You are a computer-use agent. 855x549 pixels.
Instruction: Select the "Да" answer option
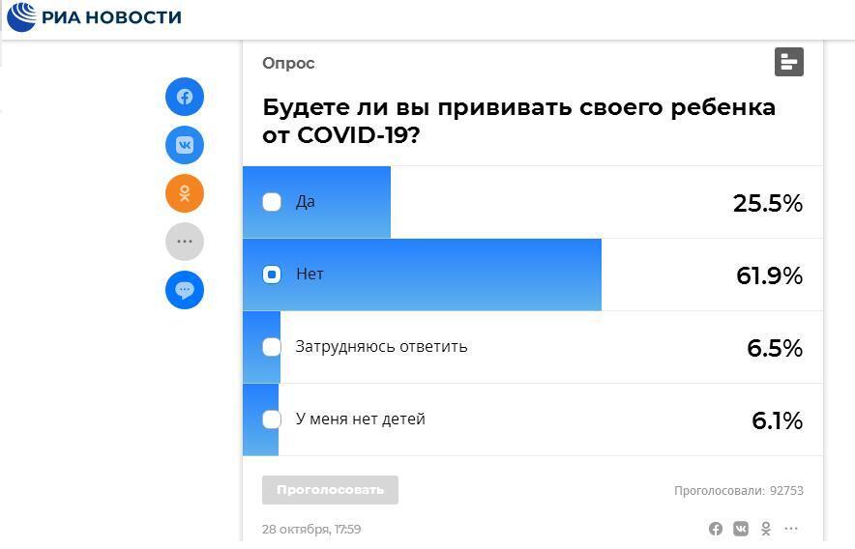pyautogui.click(x=272, y=202)
